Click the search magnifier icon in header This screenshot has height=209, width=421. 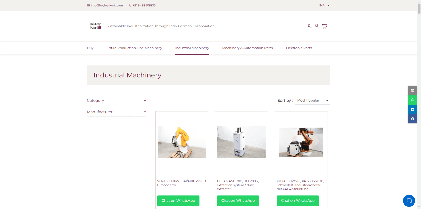(309, 26)
